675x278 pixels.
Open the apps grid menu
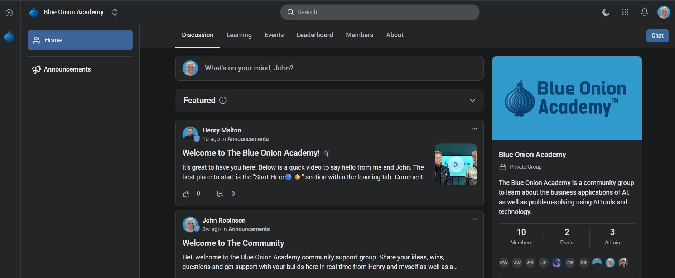click(x=625, y=12)
